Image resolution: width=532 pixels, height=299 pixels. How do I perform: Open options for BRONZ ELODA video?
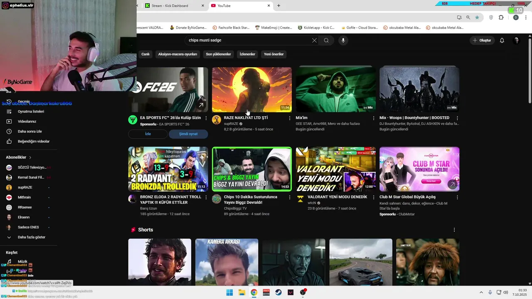206,197
